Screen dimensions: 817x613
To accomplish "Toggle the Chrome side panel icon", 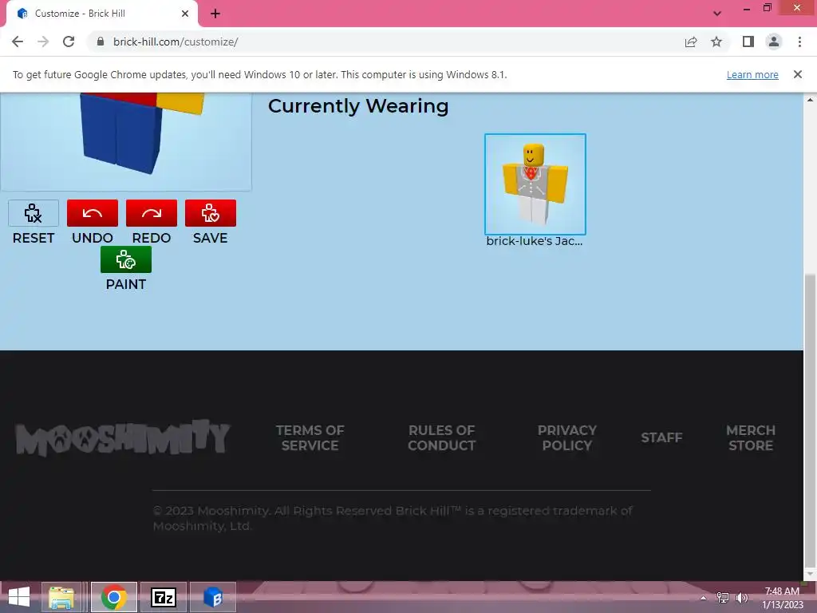I will (748, 42).
